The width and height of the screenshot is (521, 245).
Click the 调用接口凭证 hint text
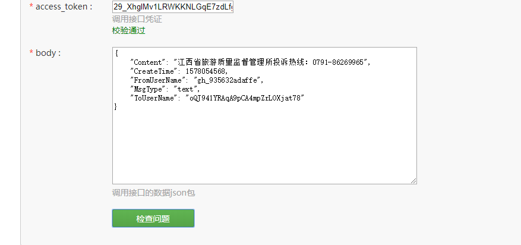137,19
